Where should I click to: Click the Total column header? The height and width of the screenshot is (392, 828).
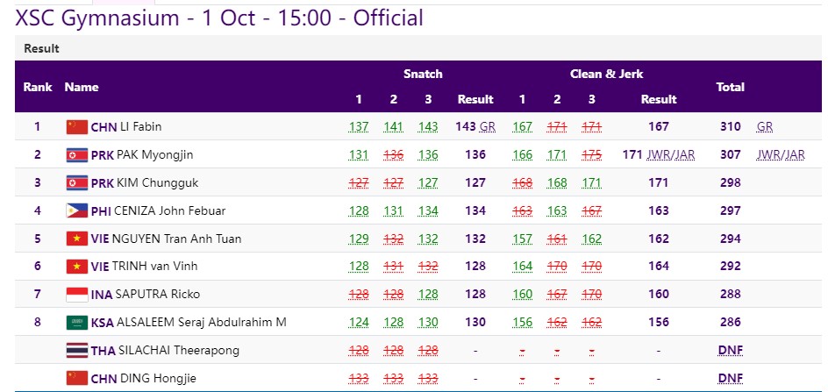point(731,87)
